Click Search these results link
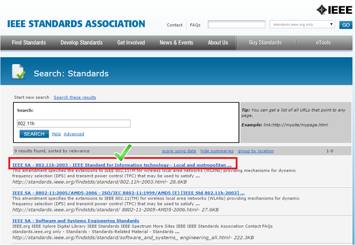The height and width of the screenshot is (245, 355). click(75, 97)
